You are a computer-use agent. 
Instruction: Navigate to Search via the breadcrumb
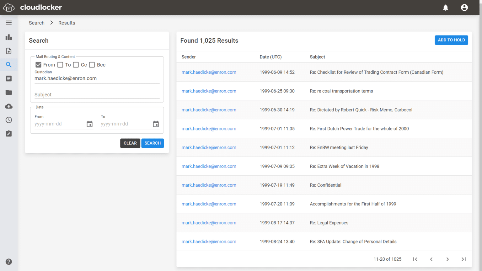tap(36, 23)
